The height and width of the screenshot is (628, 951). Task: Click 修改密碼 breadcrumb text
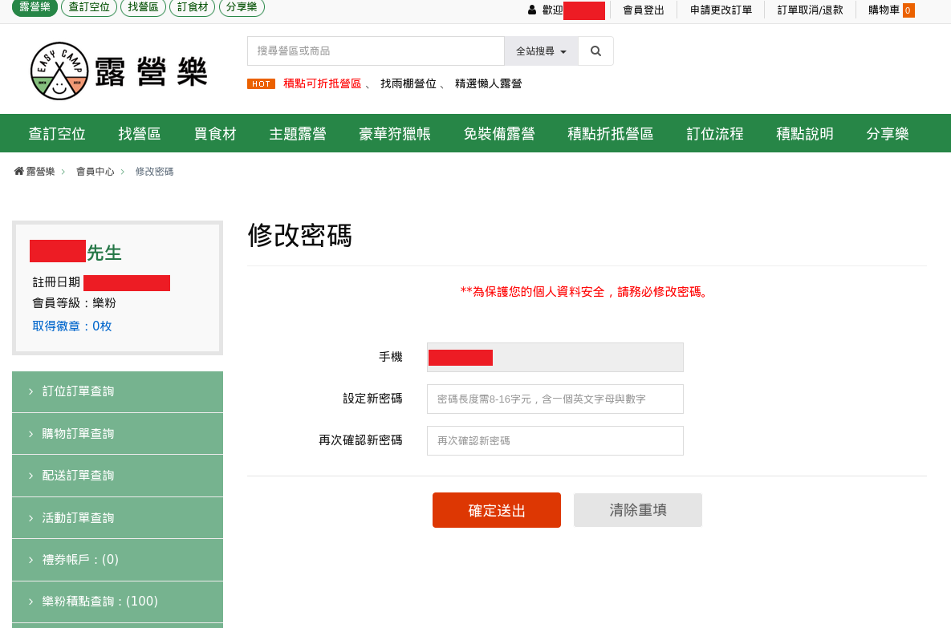click(x=154, y=172)
